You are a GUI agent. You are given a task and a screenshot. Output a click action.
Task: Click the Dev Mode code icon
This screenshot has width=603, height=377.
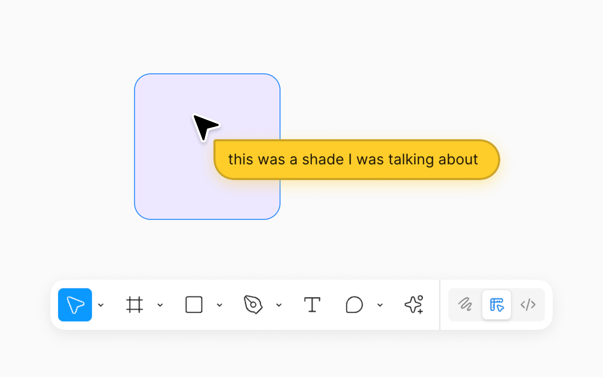pyautogui.click(x=528, y=304)
